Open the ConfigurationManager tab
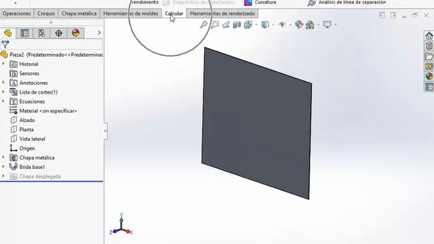 [x=41, y=33]
